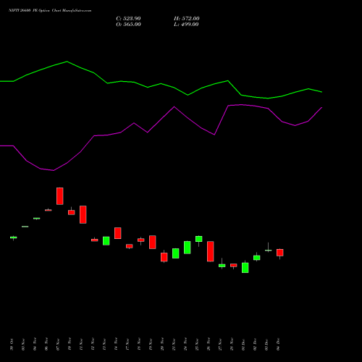Select the close price "C: 523.90"

coord(128,19)
